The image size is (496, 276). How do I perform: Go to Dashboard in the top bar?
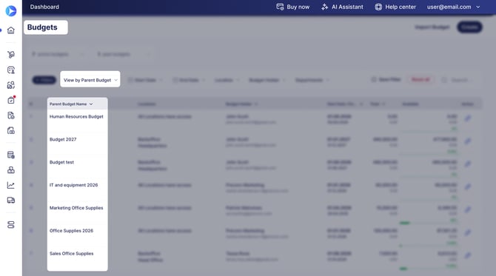pos(44,7)
